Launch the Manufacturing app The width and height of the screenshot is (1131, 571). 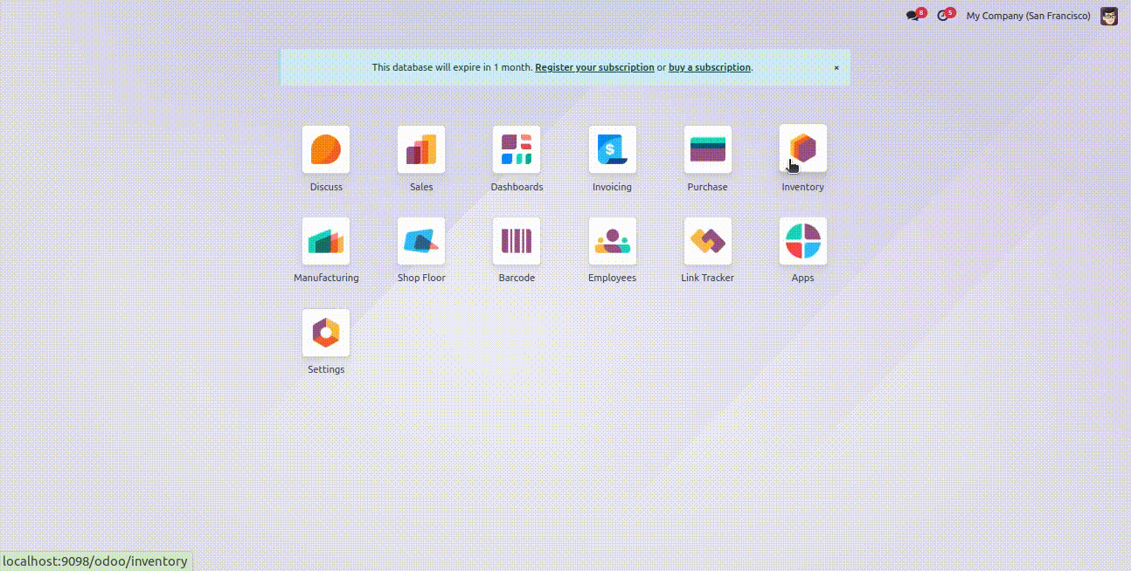(x=326, y=241)
